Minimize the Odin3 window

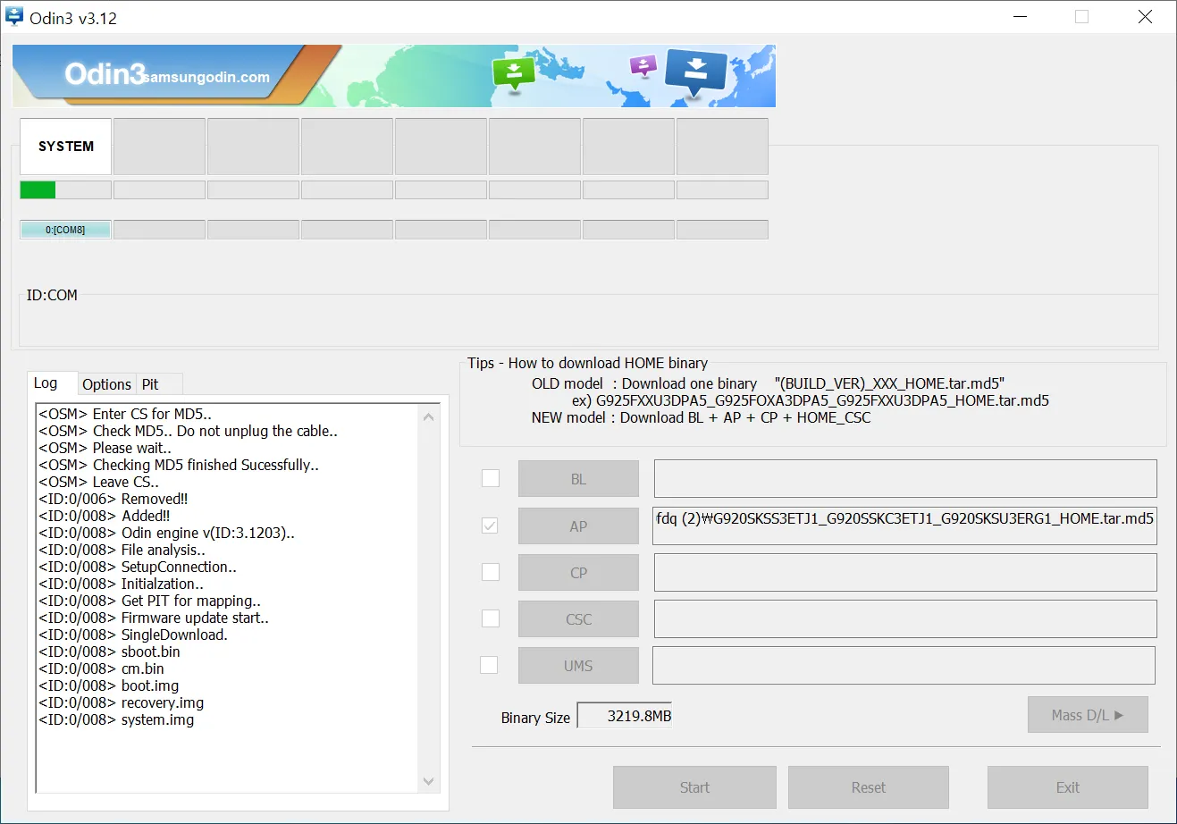1021,17
